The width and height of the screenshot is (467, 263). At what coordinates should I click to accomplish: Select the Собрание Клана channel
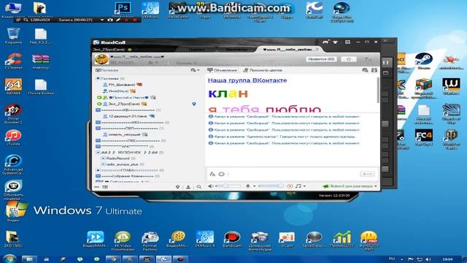click(128, 176)
